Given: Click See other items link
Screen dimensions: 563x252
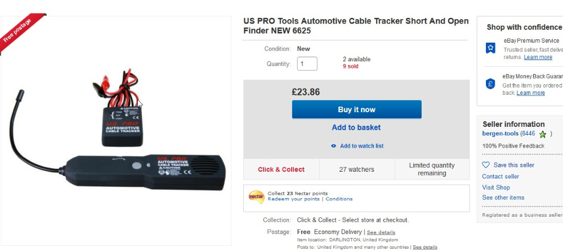Looking at the screenshot, I should coord(503,198).
